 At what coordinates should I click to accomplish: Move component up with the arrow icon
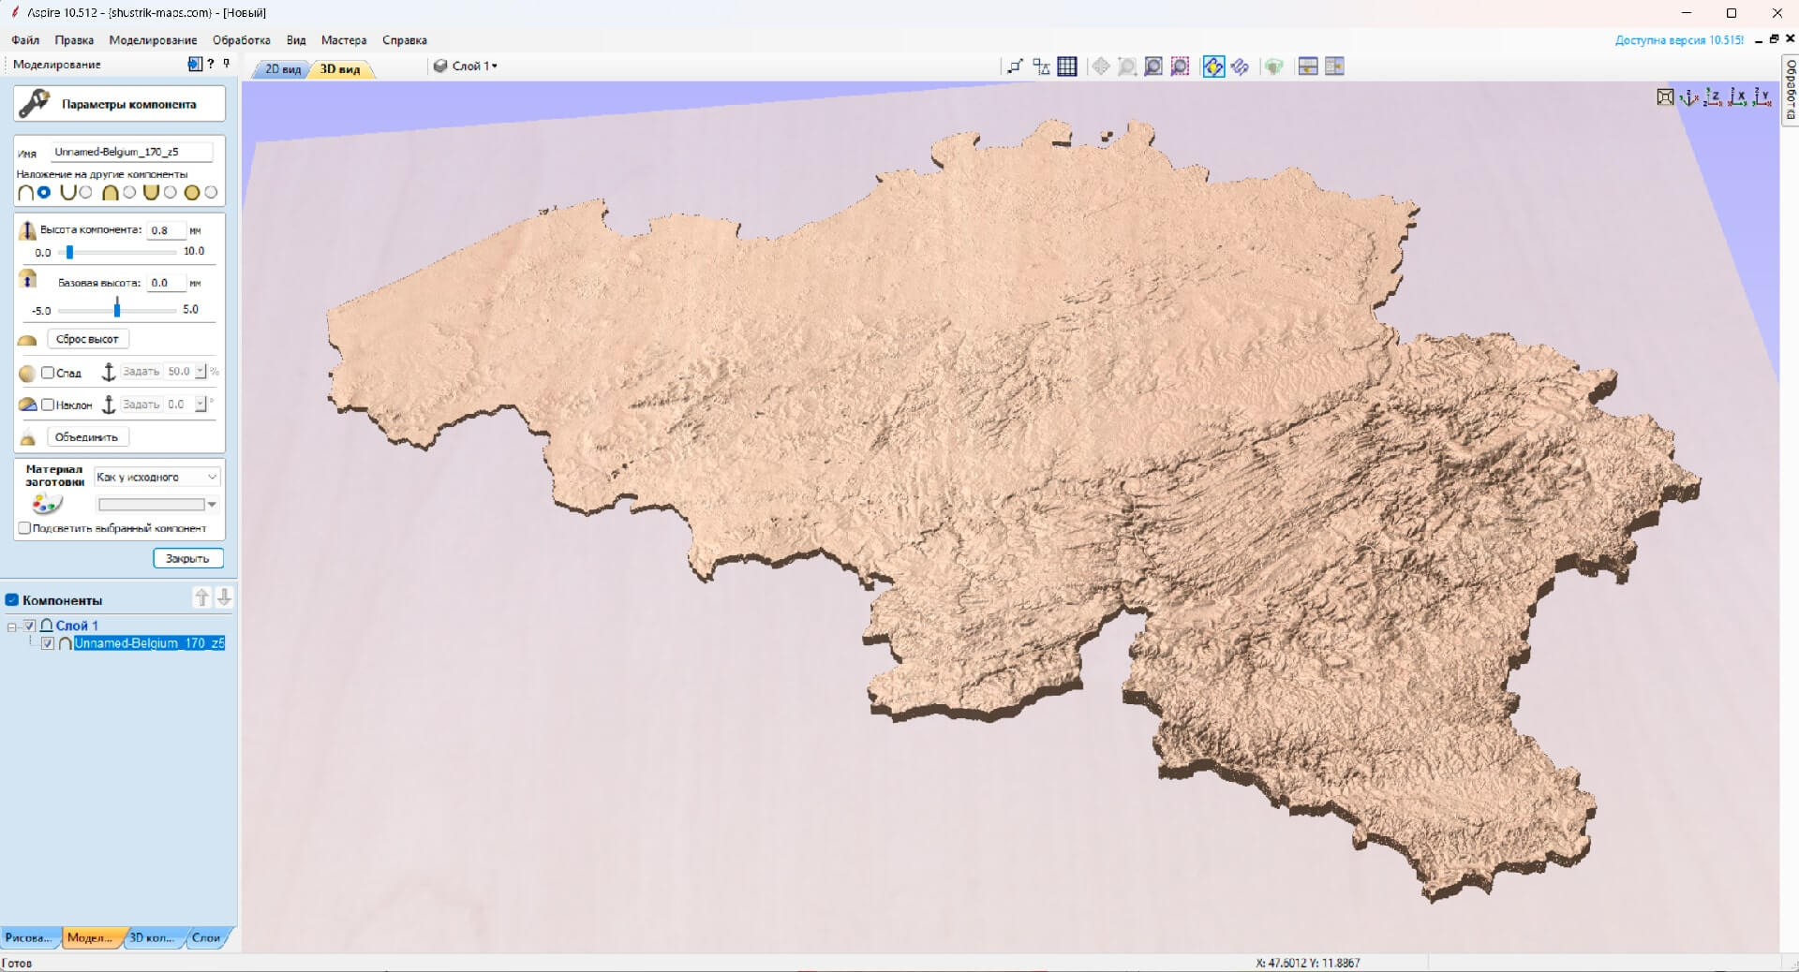[202, 597]
